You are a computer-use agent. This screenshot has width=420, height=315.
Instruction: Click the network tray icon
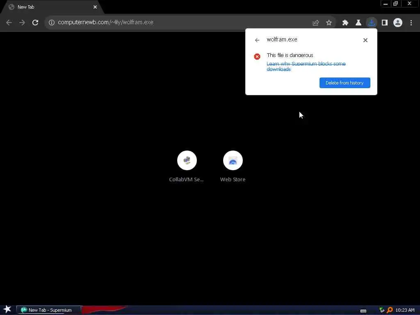pyautogui.click(x=381, y=310)
